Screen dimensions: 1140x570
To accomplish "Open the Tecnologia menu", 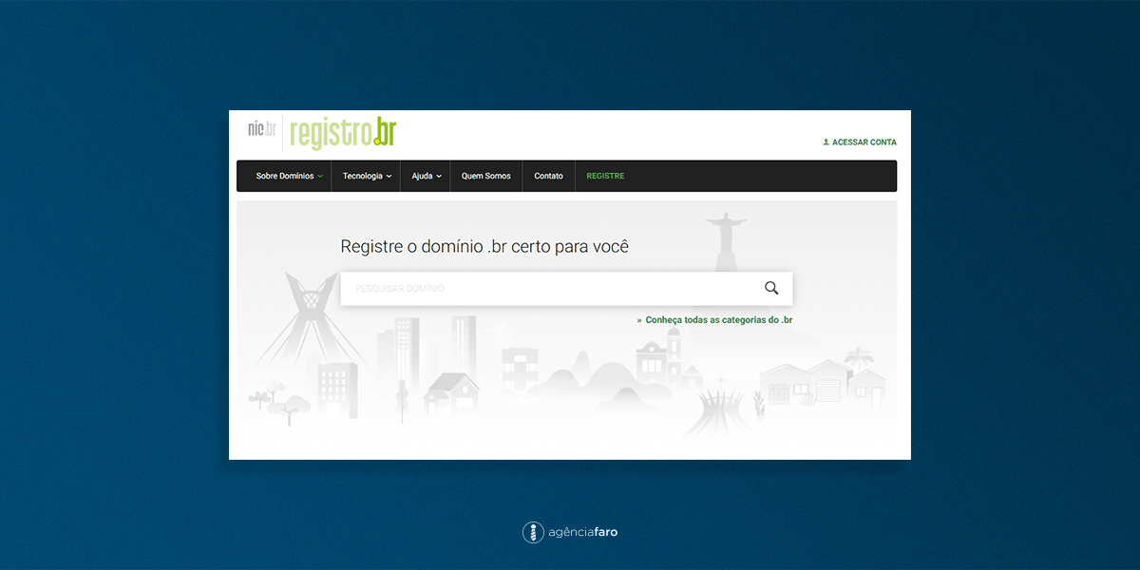I will [363, 176].
